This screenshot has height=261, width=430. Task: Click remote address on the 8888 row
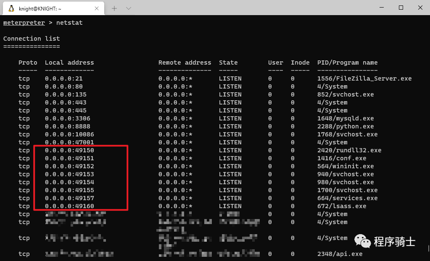175,126
